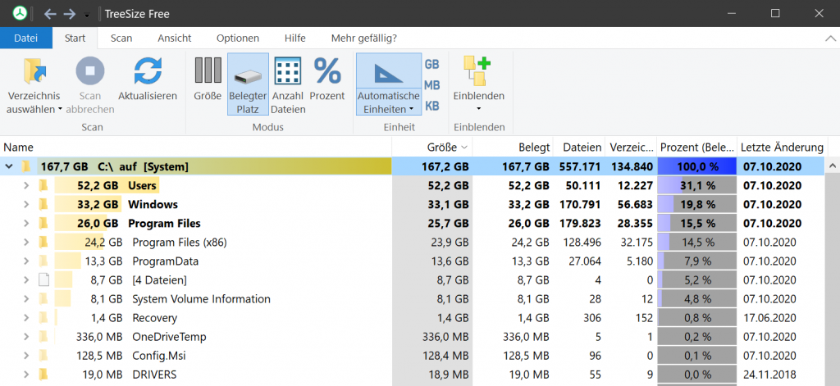Set the unit to GB
The image size is (840, 386).
point(431,64)
